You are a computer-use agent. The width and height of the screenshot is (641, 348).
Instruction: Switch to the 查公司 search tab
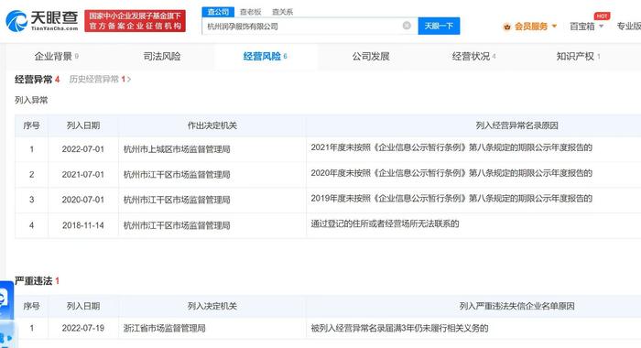coord(218,12)
